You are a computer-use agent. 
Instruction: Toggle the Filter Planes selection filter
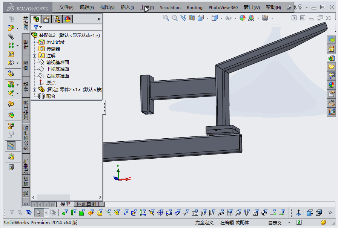[117, 213]
